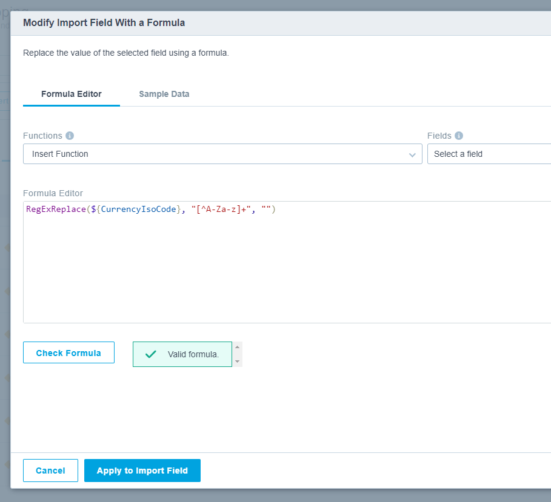
Task: Click the down arrow beside Valid formula message
Action: pos(237,362)
